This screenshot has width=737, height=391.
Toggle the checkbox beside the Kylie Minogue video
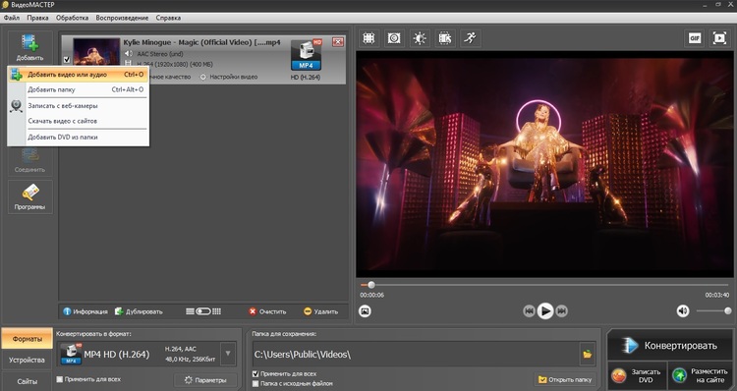pyautogui.click(x=66, y=60)
